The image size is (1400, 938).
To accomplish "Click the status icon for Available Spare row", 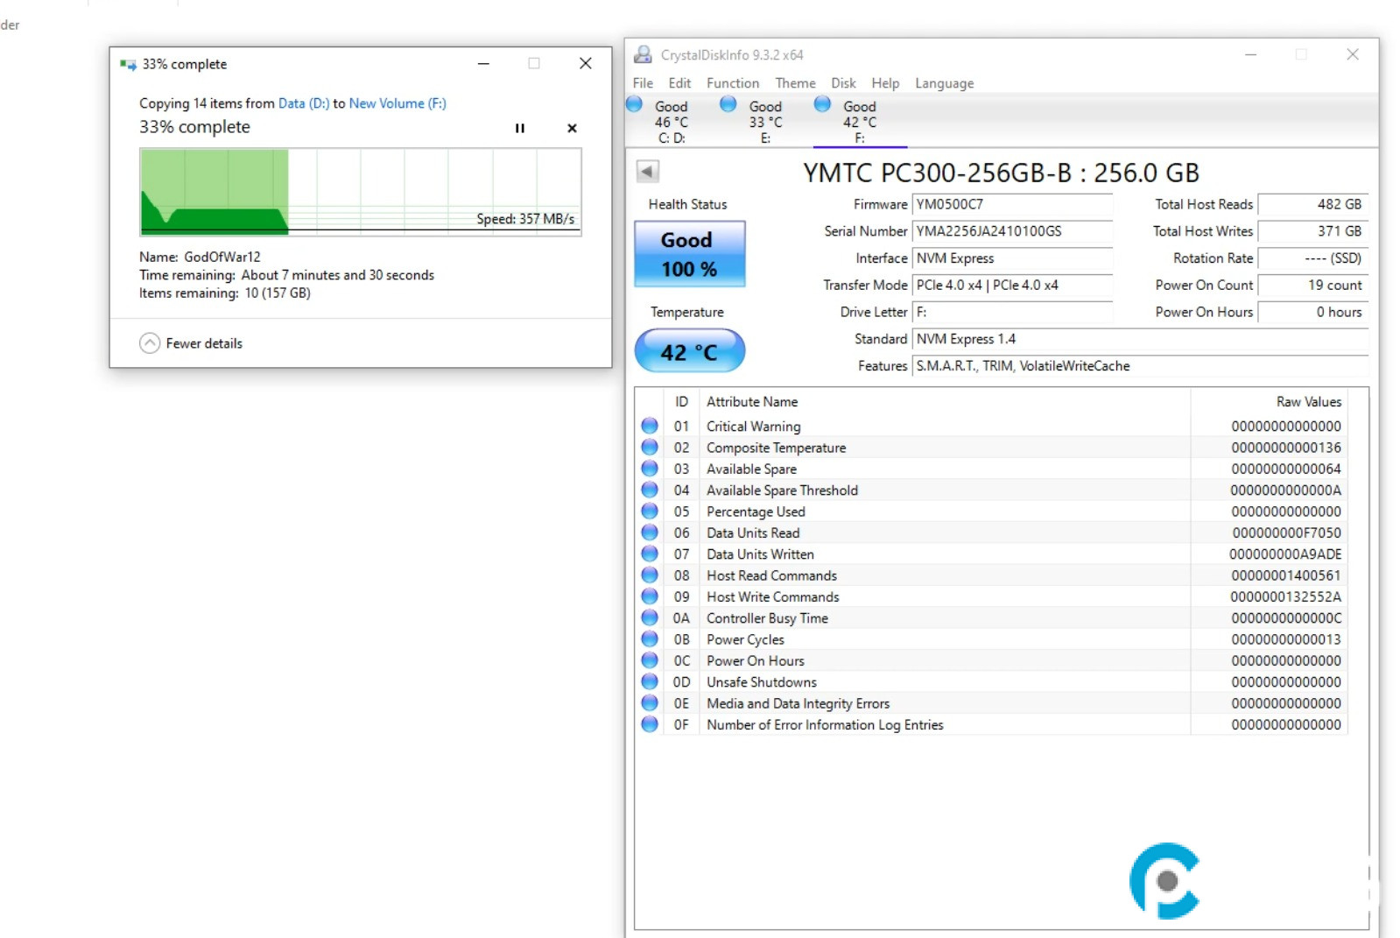I will 650,469.
